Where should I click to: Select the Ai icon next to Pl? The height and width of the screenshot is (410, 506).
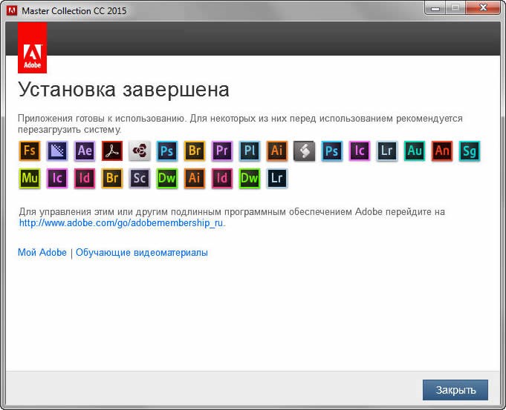coord(277,151)
